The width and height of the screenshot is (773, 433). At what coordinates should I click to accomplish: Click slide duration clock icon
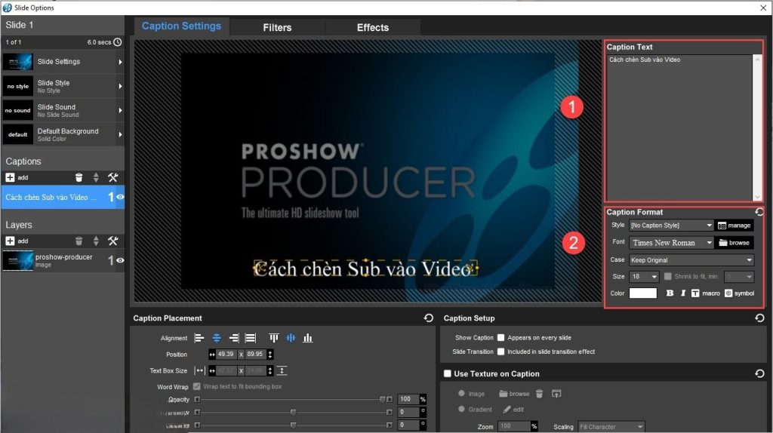(117, 42)
